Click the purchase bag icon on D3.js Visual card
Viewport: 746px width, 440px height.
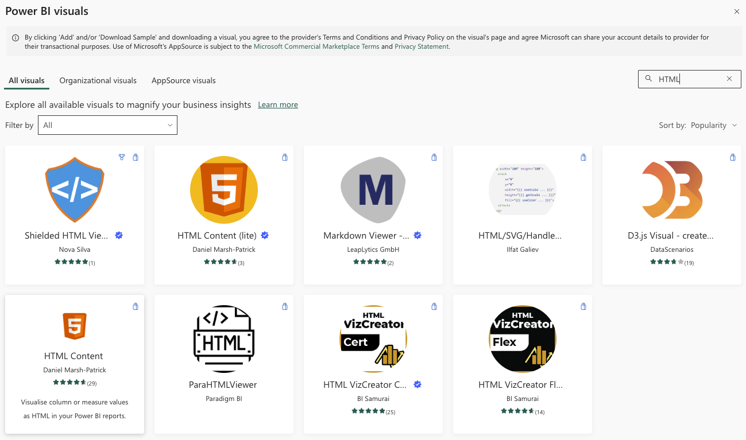(733, 157)
